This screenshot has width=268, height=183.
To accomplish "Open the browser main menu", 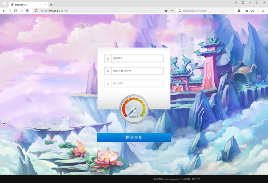I will click(x=263, y=11).
